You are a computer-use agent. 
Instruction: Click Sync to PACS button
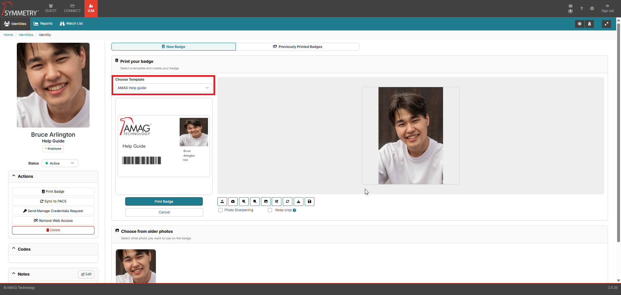(53, 201)
